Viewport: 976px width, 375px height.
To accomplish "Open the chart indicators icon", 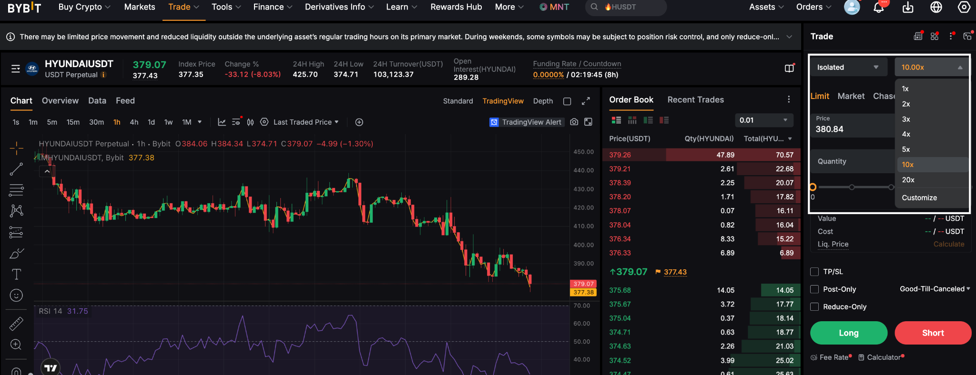I will [x=236, y=122].
